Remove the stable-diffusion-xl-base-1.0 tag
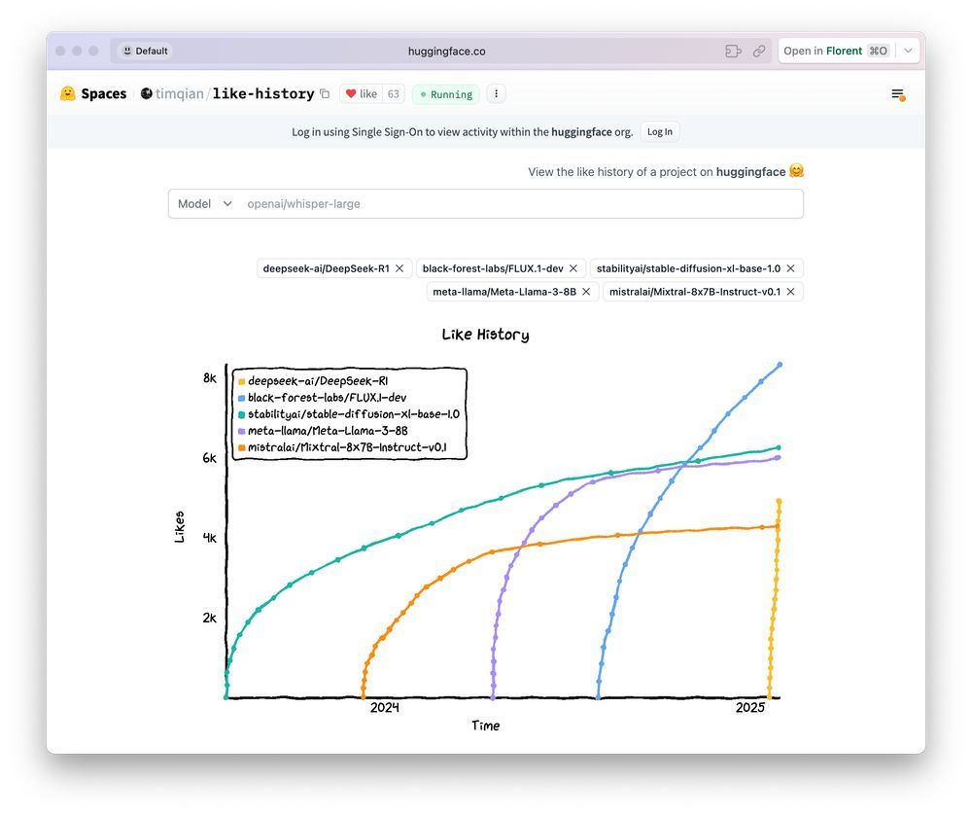Image resolution: width=972 pixels, height=815 pixels. 790,268
